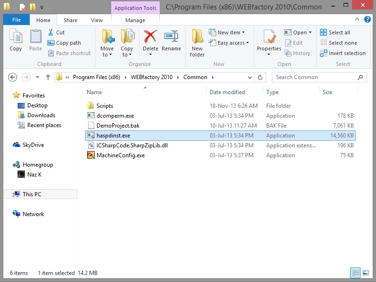Viewport: 376px width, 282px height.
Task: Open the recent locations dropdown arrow
Action: [37, 77]
